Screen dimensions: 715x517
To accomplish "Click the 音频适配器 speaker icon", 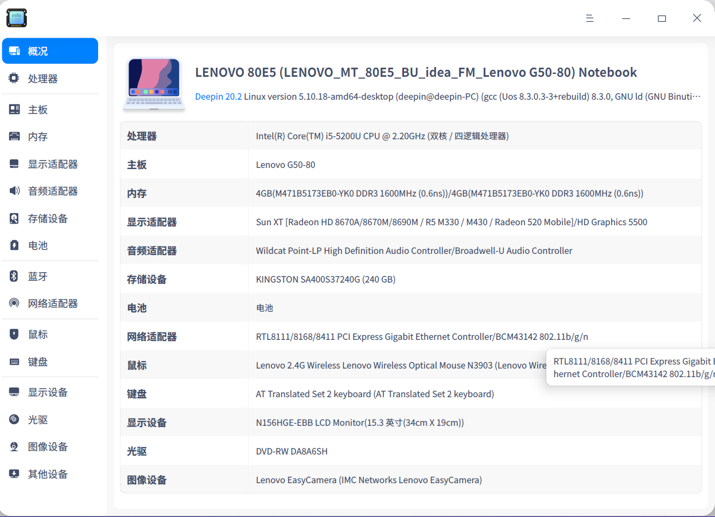I will (14, 191).
